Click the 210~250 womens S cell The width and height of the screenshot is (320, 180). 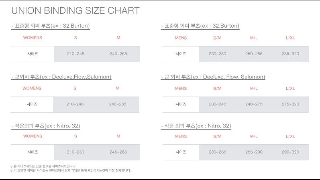75,152
